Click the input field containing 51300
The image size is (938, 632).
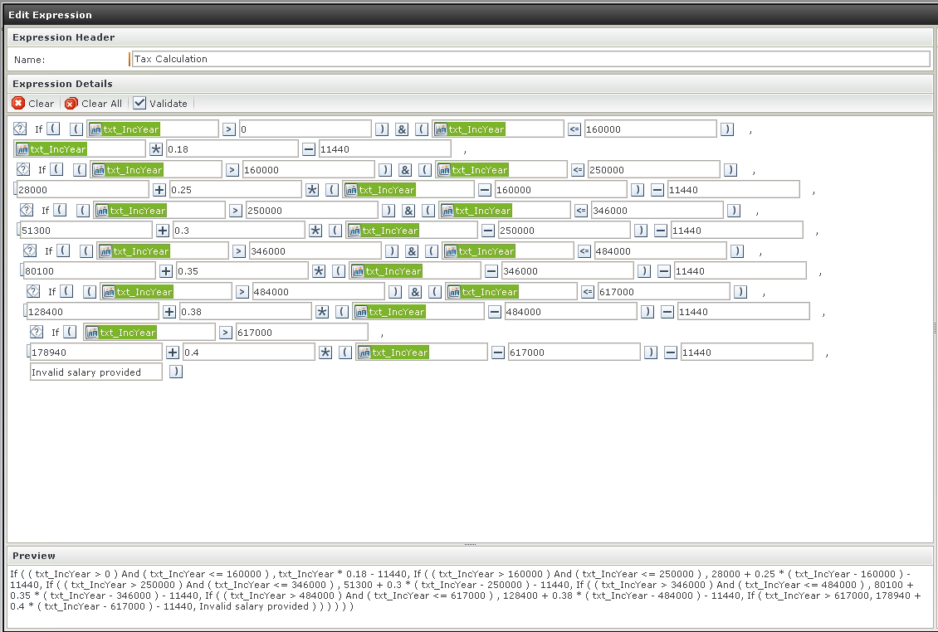point(86,231)
